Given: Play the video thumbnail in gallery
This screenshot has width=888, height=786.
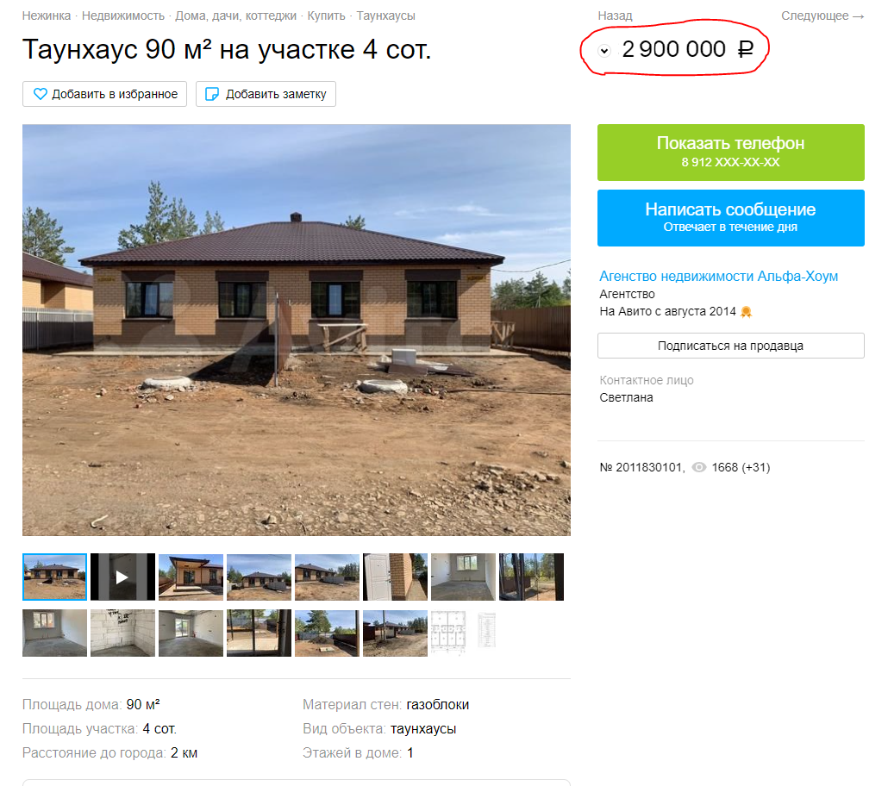Looking at the screenshot, I should 122,577.
